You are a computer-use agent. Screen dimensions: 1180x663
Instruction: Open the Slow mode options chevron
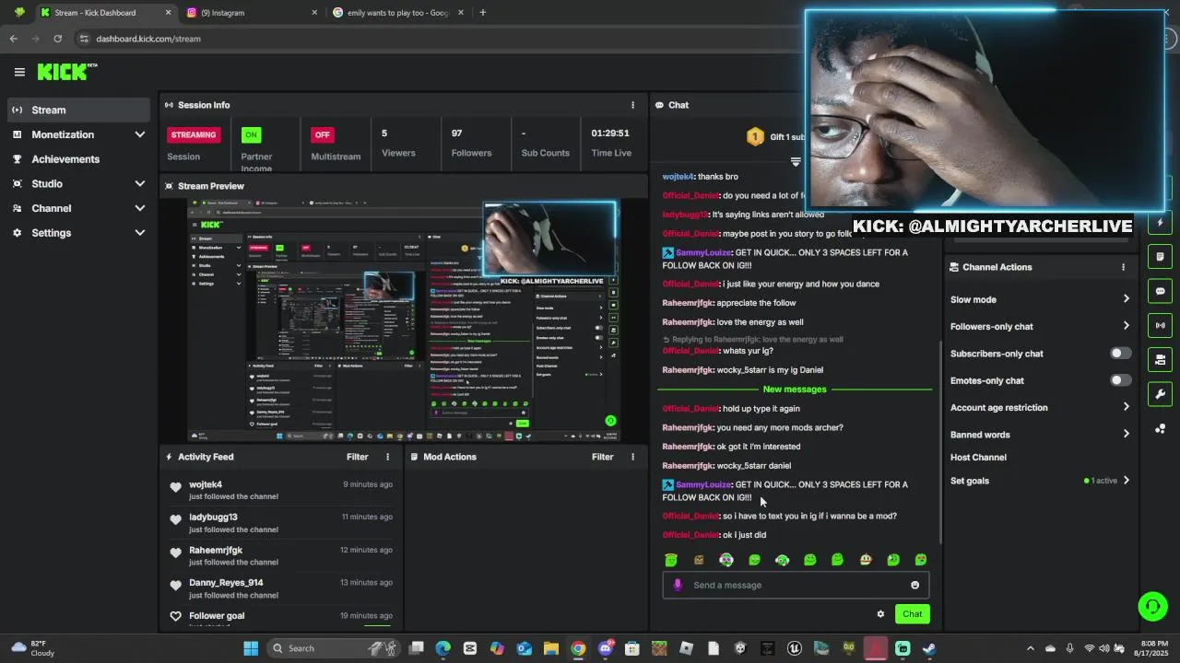(1126, 299)
